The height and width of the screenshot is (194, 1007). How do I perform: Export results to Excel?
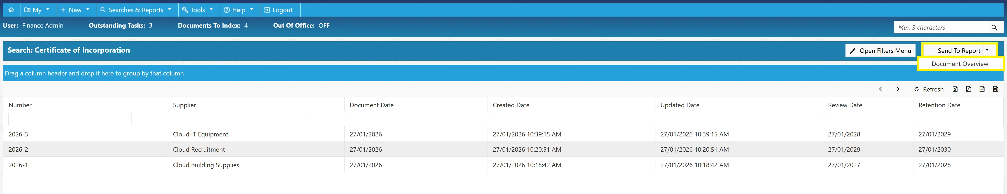[x=955, y=89]
